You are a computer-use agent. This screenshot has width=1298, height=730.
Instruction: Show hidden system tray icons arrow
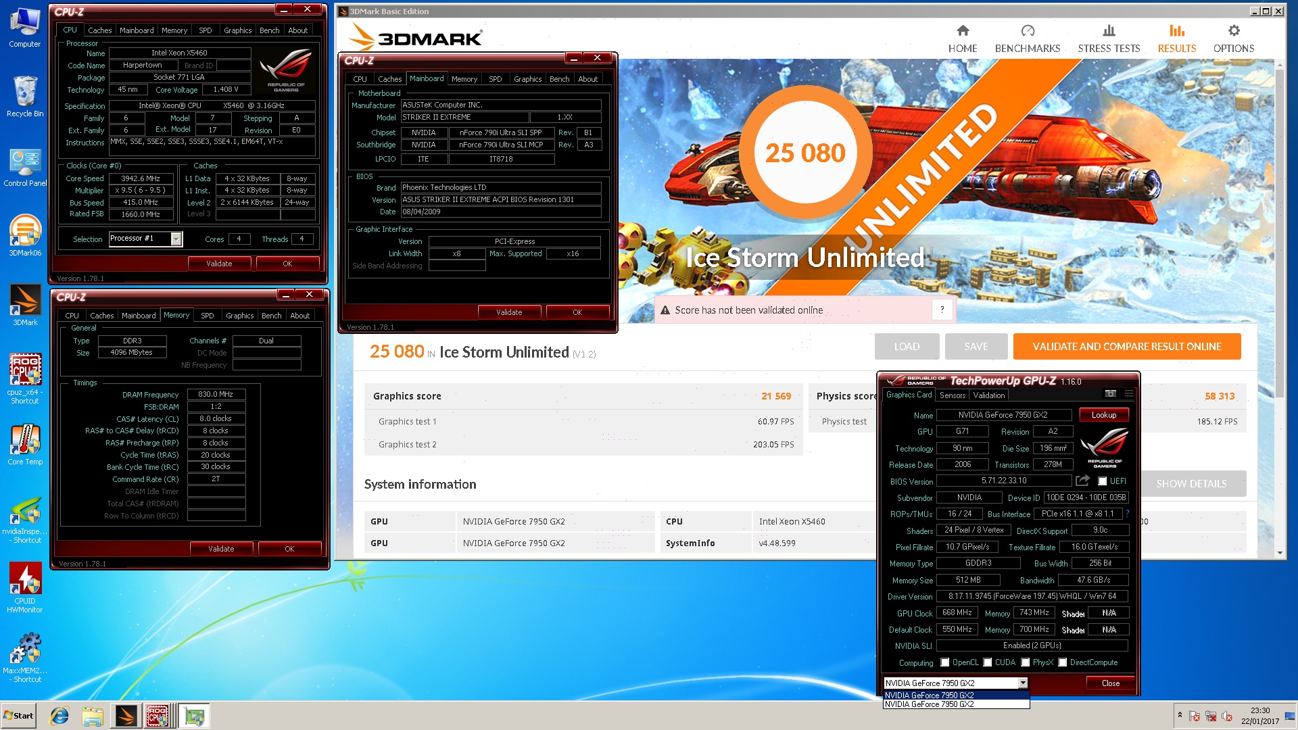tap(1180, 715)
